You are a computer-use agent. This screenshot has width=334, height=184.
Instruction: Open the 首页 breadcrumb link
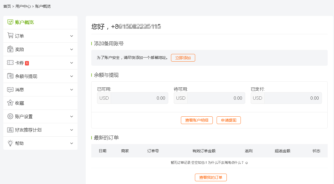[7, 6]
